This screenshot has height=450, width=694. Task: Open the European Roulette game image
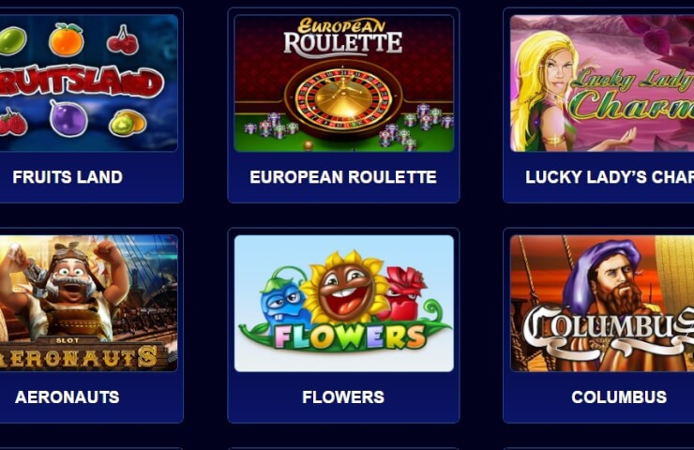pyautogui.click(x=344, y=83)
